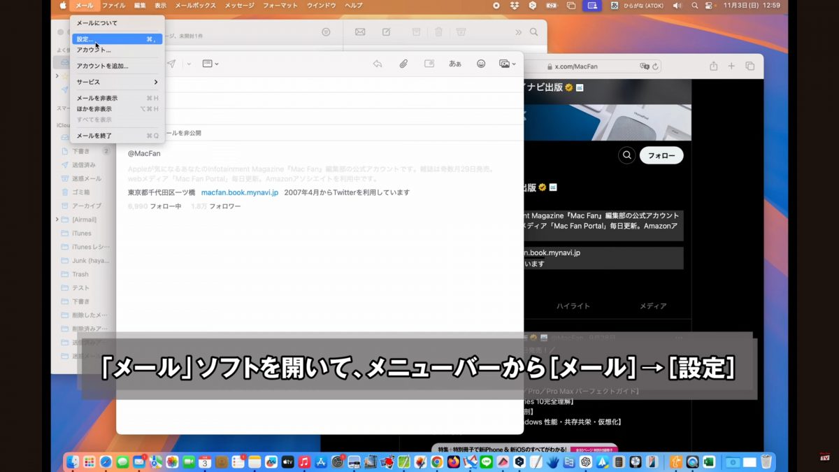Click the junk mail icon in Mail toolbar
This screenshot has width=839, height=472.
click(x=461, y=32)
